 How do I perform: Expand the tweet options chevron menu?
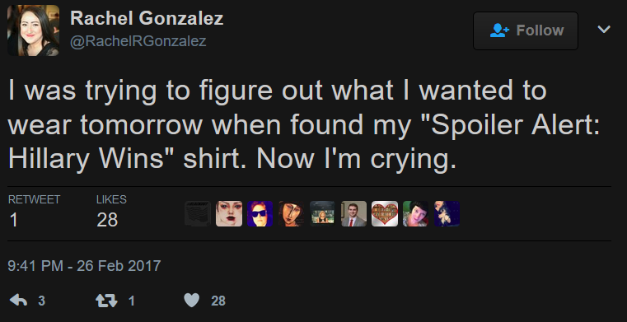point(604,29)
